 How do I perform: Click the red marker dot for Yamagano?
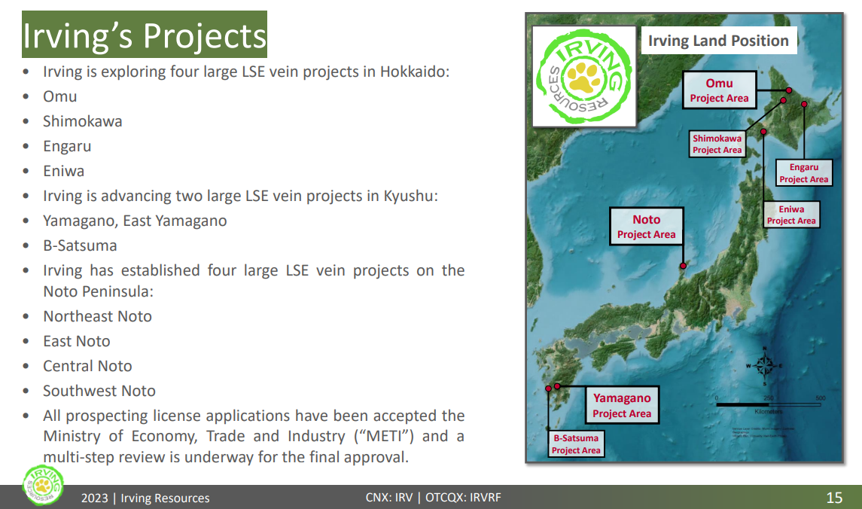click(557, 386)
